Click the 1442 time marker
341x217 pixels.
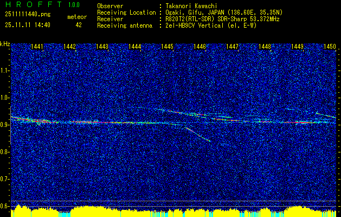(69, 46)
